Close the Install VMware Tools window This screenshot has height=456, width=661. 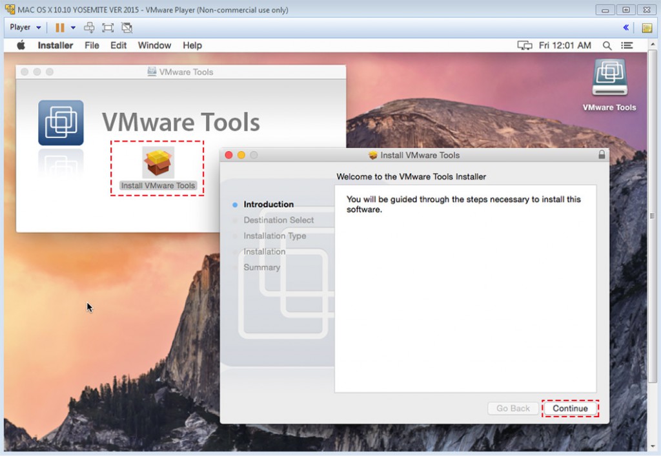point(229,155)
